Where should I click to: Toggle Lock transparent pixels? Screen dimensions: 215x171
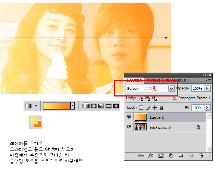[141, 108]
